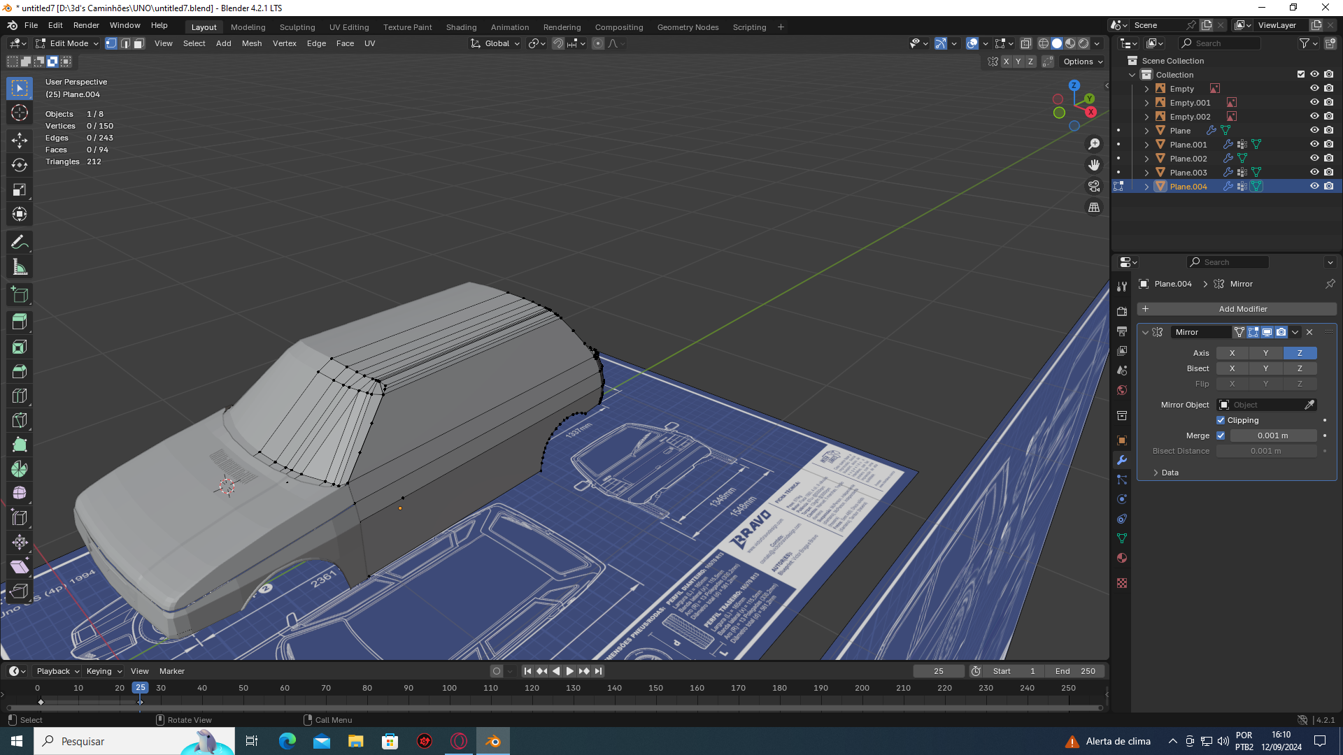Open the Edit Mode dropdown
Screen dimensions: 1343x755
click(x=68, y=43)
